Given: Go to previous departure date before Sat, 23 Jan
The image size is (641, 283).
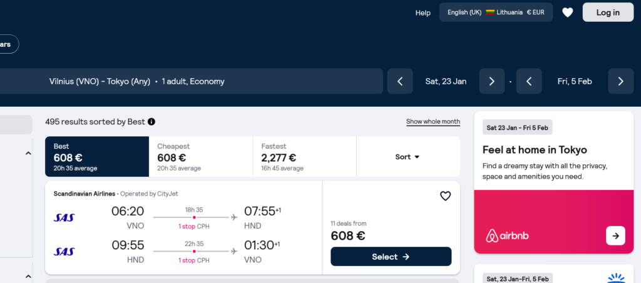Looking at the screenshot, I should click(400, 81).
